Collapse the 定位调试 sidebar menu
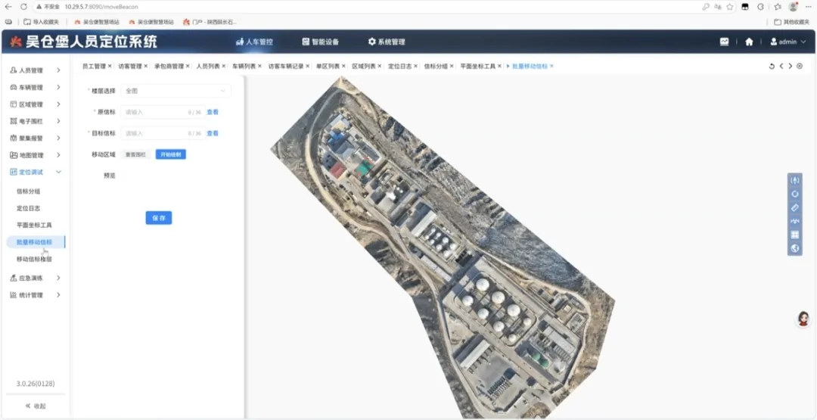This screenshot has width=817, height=420. [x=36, y=172]
